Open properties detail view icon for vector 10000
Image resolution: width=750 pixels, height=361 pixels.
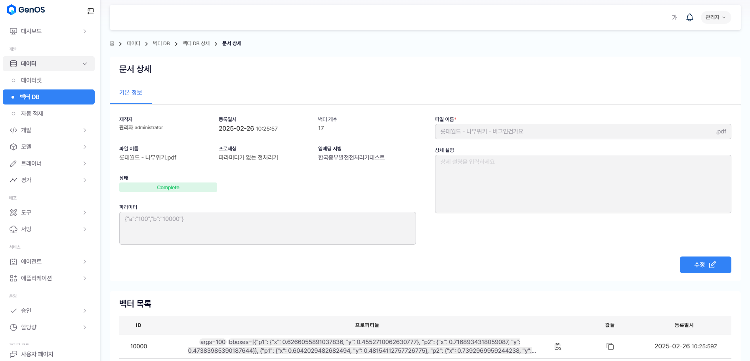click(557, 346)
